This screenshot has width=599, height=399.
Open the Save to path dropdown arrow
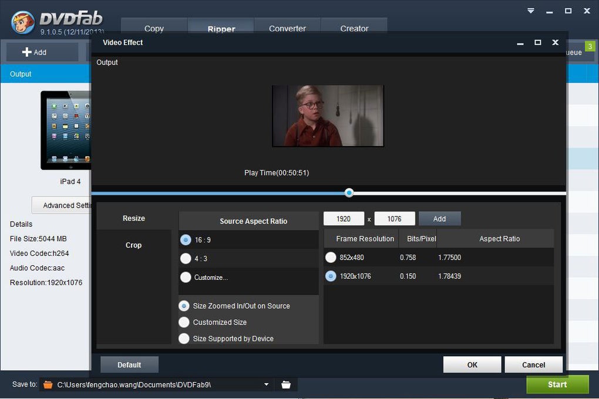(x=266, y=384)
